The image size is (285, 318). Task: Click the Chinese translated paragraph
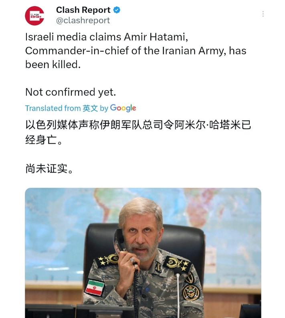coord(138,132)
